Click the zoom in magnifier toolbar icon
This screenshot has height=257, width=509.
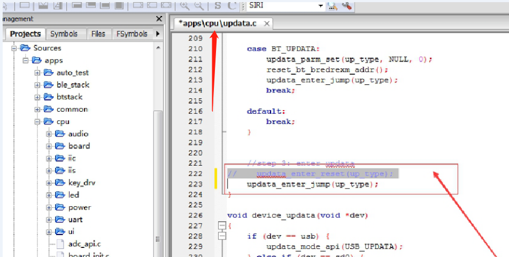click(184, 5)
